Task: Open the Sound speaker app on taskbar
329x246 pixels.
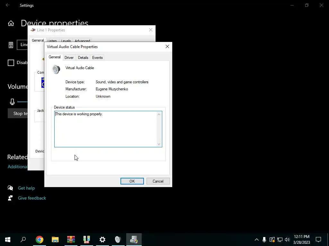Action: pos(118,240)
